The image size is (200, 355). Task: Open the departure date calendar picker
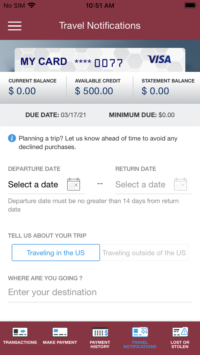pos(73,184)
